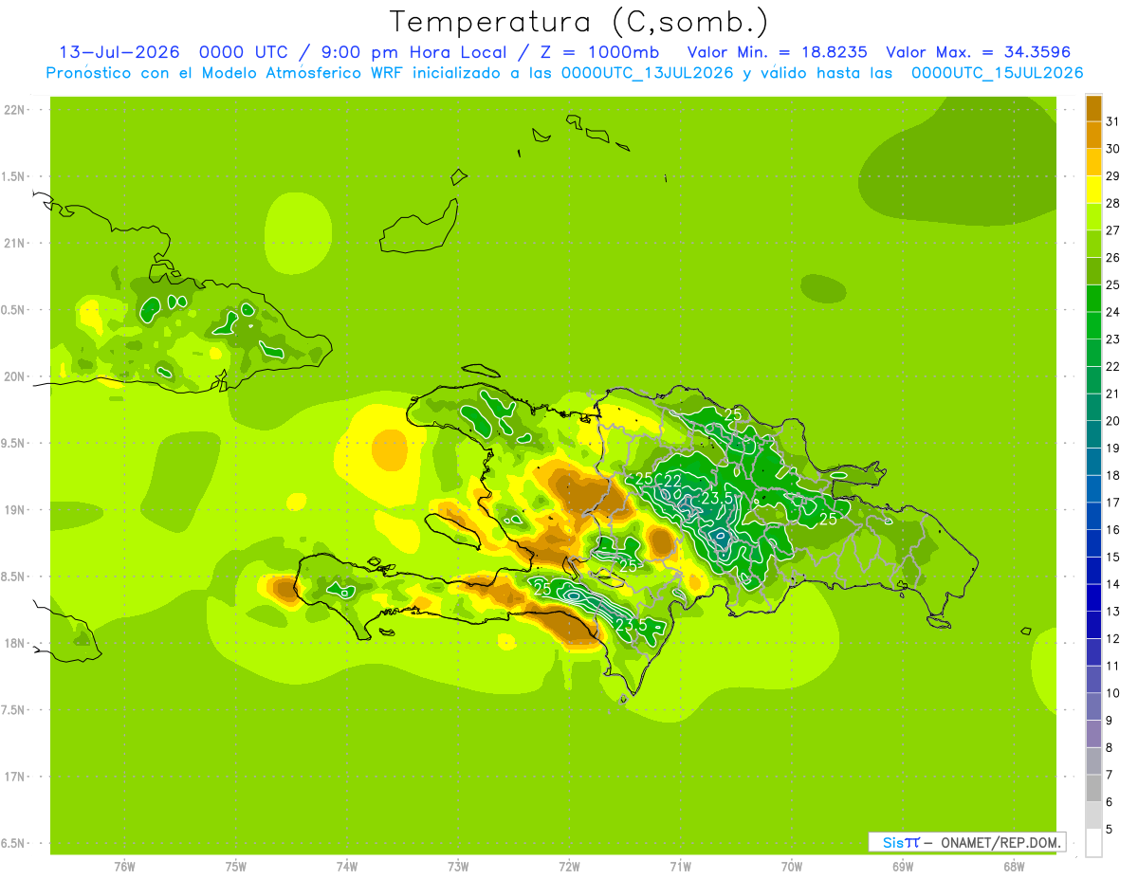The height and width of the screenshot is (879, 1138).
Task: Click valid-until time '0000UTC_15JUL2026'
Action: (997, 72)
